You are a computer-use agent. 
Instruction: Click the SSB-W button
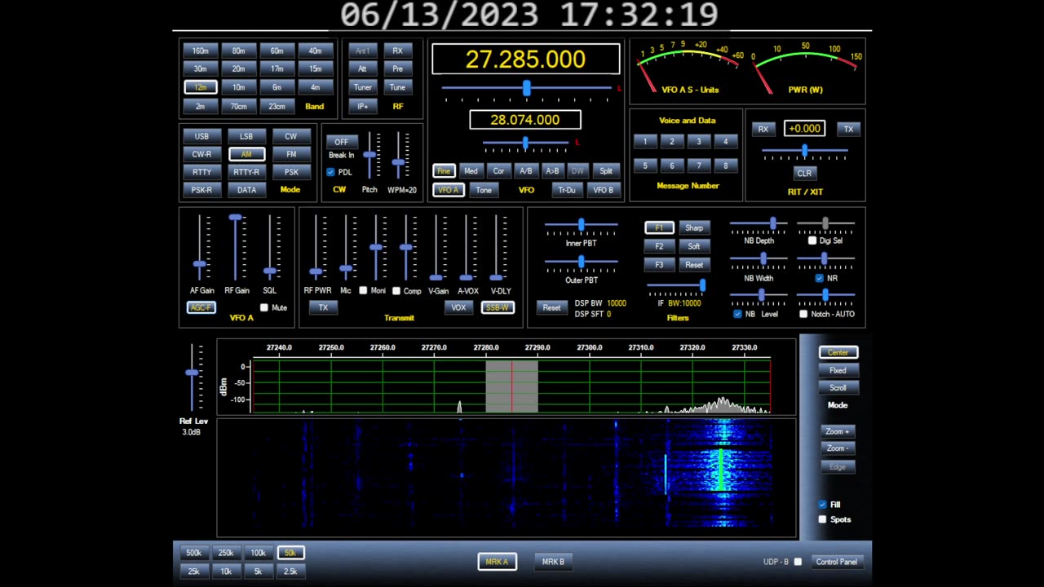tap(498, 307)
